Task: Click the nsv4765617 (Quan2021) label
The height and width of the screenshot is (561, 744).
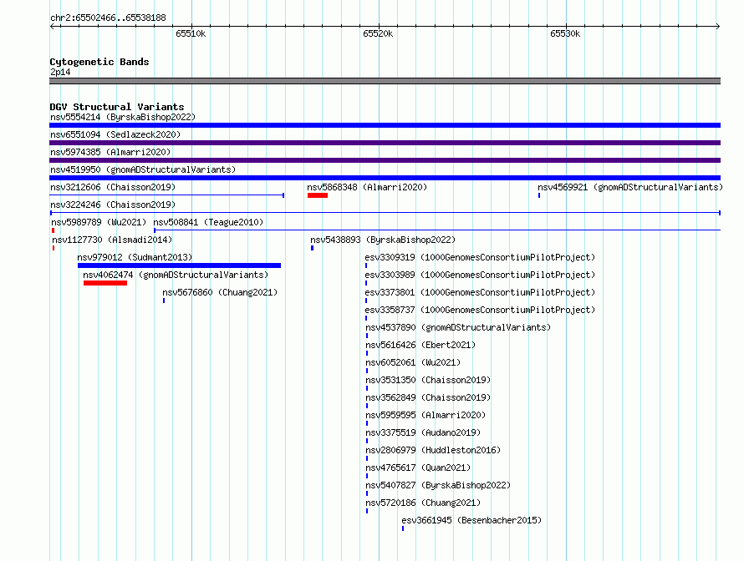Action: pos(418,467)
